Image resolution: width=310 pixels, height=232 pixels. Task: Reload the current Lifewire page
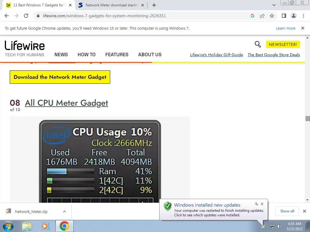point(26,16)
